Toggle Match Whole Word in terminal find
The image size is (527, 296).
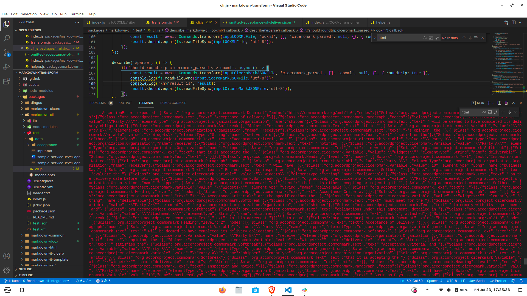pyautogui.click(x=490, y=112)
